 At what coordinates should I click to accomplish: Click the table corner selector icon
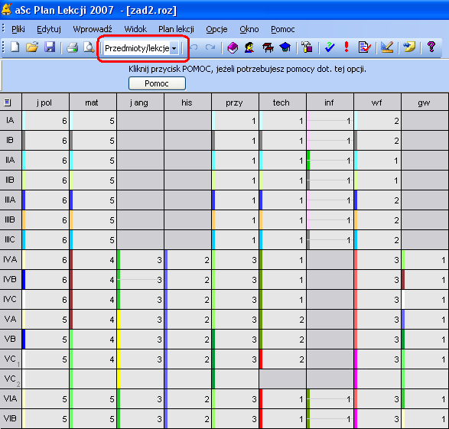8,102
